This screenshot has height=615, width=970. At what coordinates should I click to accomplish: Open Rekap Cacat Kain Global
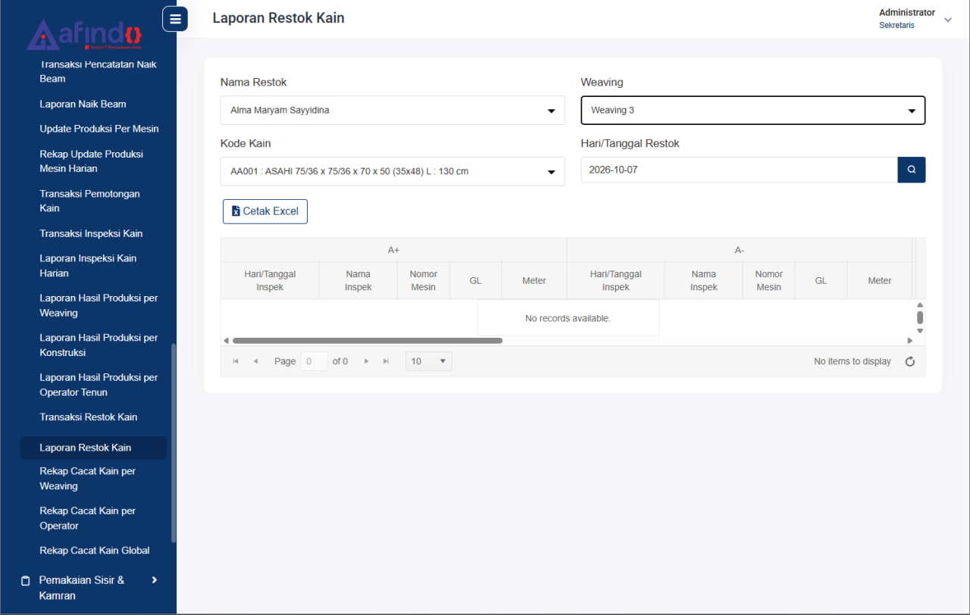pyautogui.click(x=95, y=551)
